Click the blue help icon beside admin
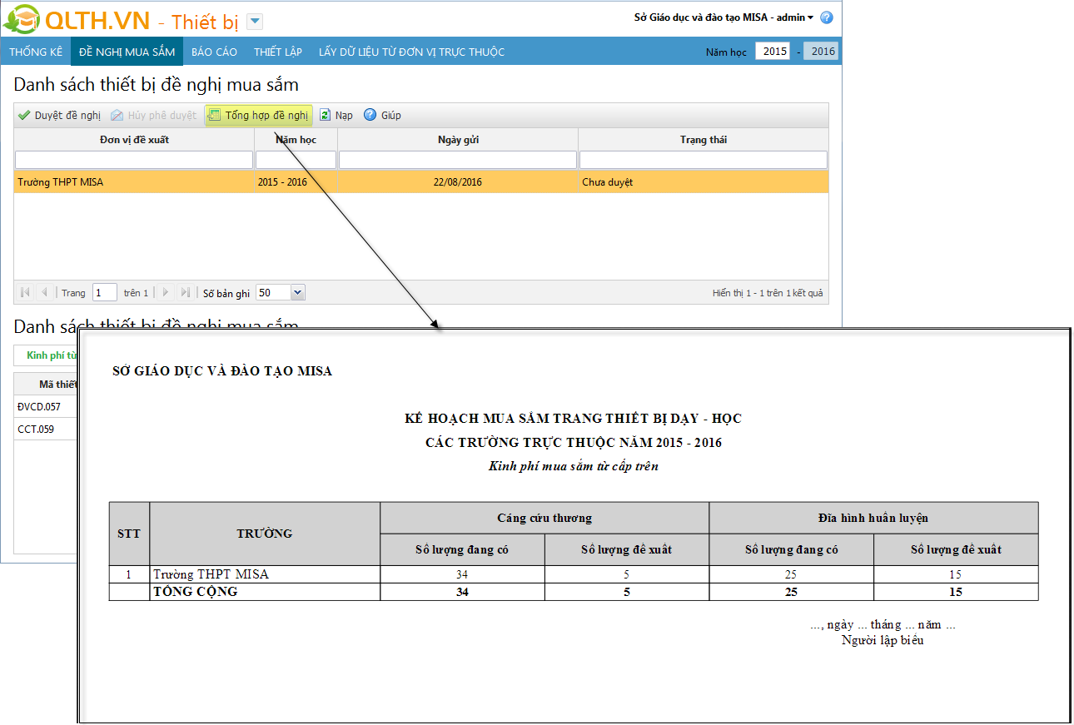Viewport: 1074px width, 725px height. tap(827, 17)
